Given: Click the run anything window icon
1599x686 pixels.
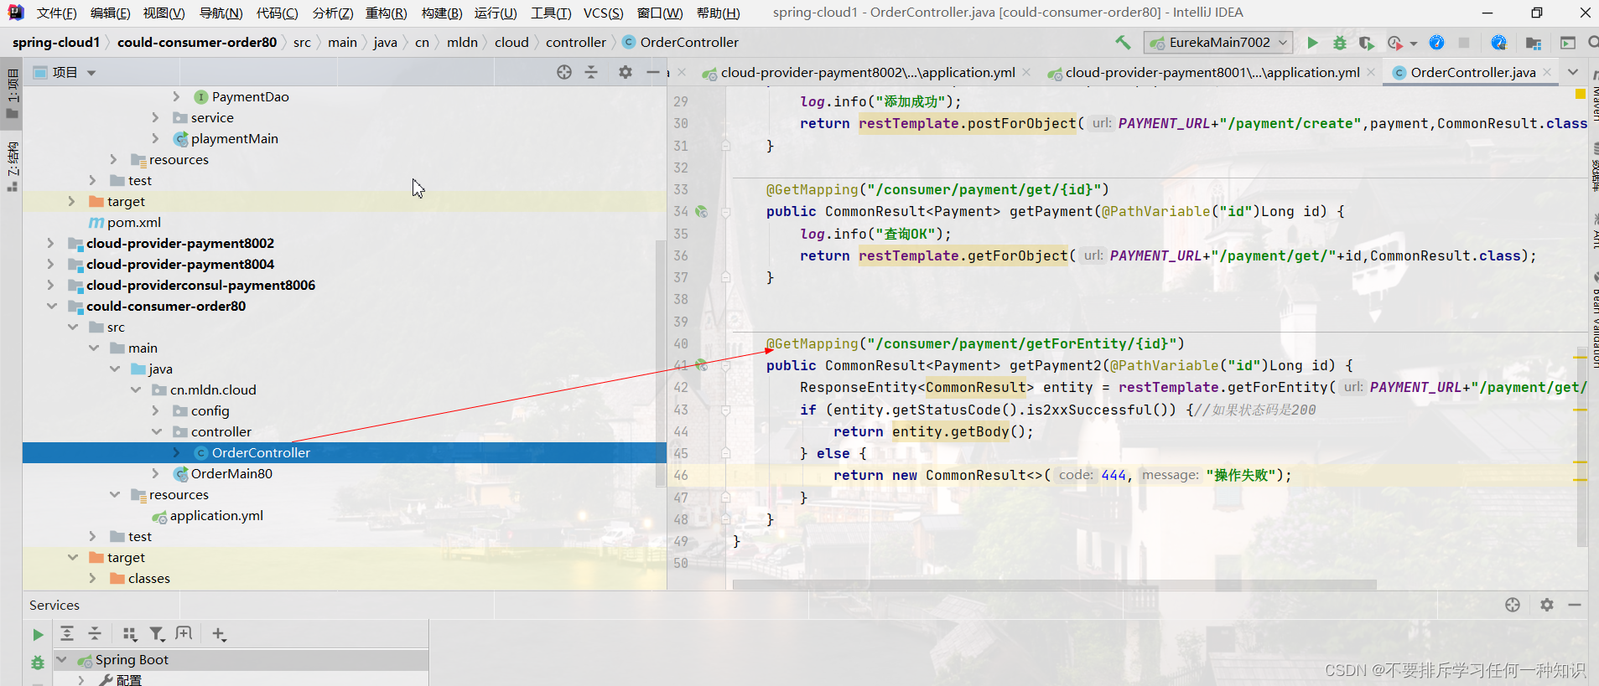Looking at the screenshot, I should 1568,43.
